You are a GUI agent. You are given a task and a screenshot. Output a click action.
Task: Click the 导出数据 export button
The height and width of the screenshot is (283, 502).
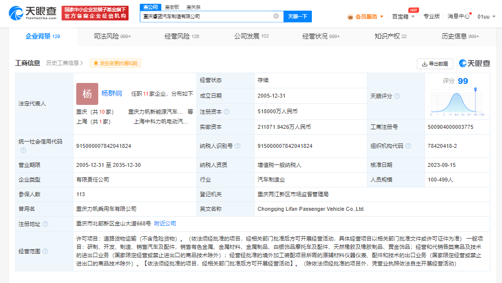(x=435, y=64)
